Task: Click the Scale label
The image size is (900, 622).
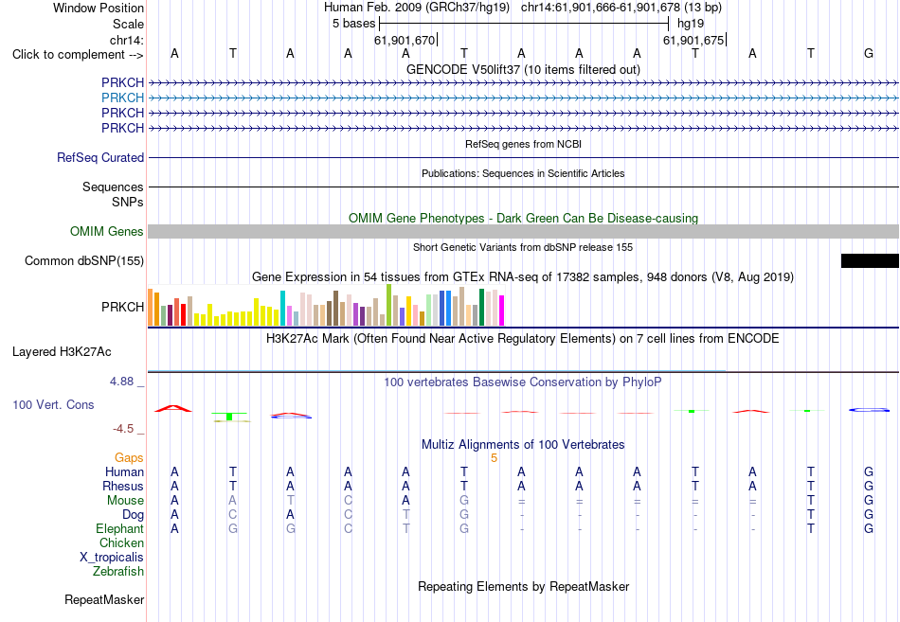Action: (x=128, y=24)
